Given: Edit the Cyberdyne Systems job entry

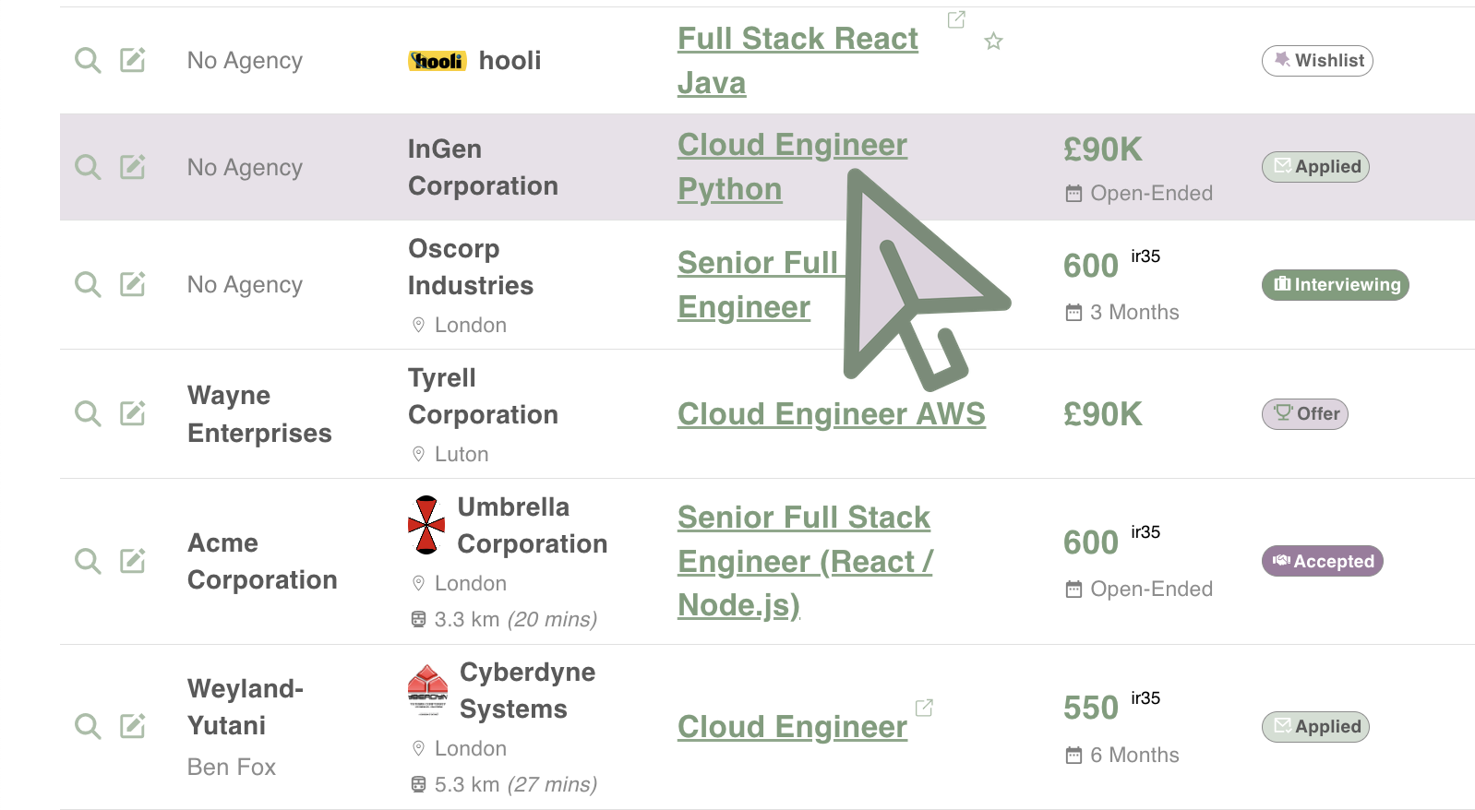Looking at the screenshot, I should tap(133, 726).
